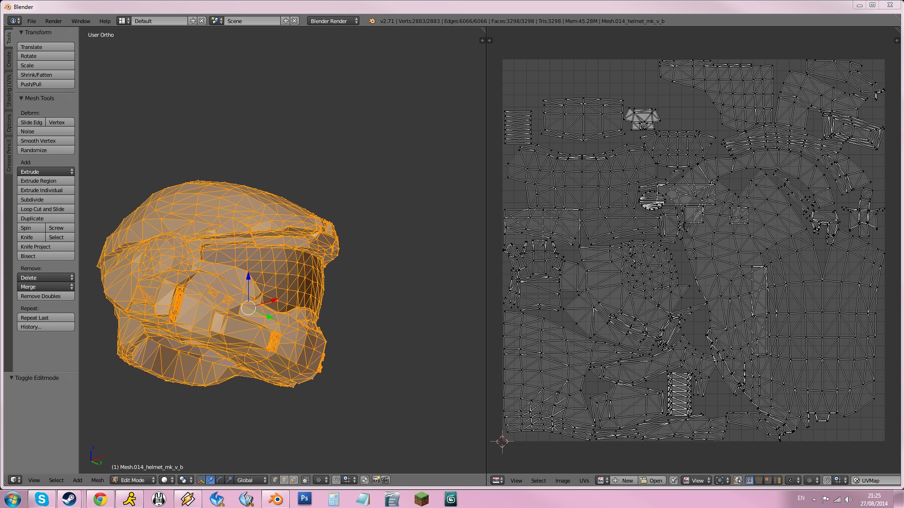Click the Subdivide button
904x508 pixels.
coord(46,200)
